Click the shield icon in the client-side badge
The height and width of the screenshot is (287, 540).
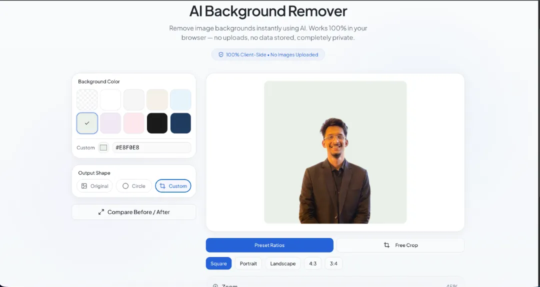tap(221, 54)
